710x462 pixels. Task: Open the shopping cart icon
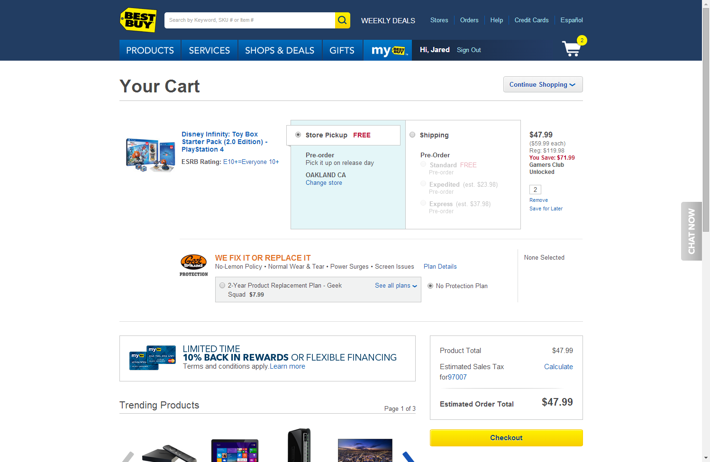pyautogui.click(x=572, y=48)
